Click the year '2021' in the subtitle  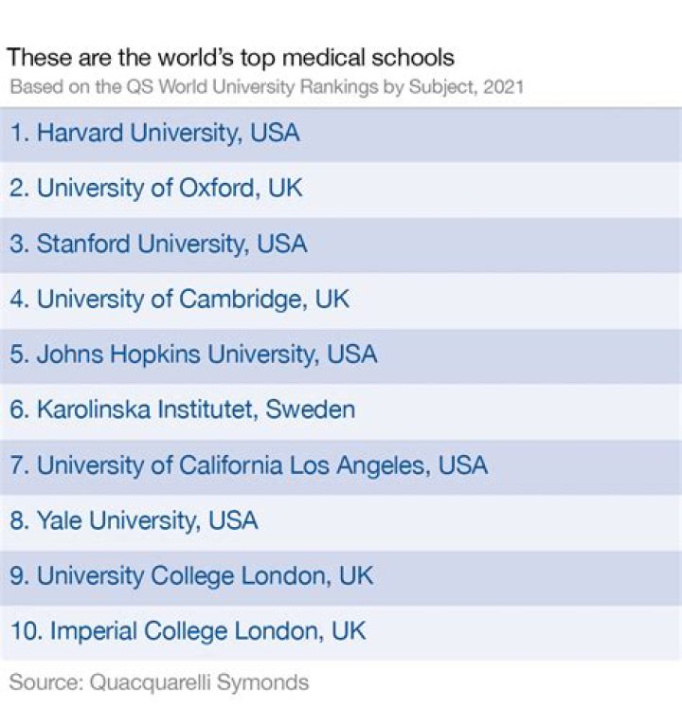coord(503,87)
